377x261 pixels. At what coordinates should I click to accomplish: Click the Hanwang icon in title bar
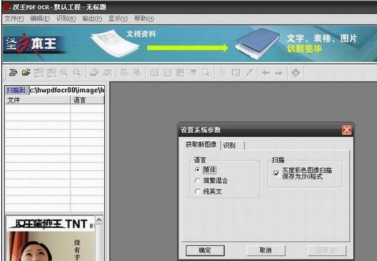point(6,7)
